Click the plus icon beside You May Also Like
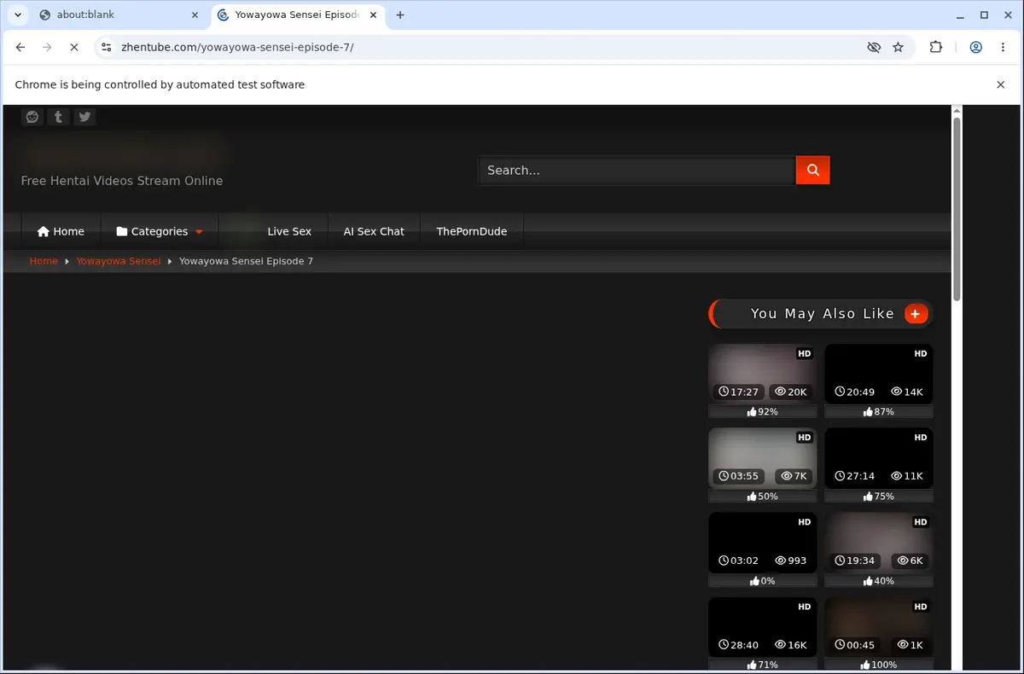The image size is (1024, 674). (916, 314)
